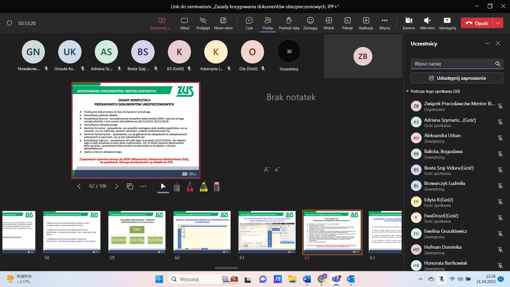Open the Czat panel
The height and width of the screenshot is (287, 510).
(x=249, y=23)
